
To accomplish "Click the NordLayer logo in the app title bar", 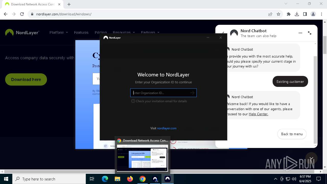I will (x=112, y=38).
